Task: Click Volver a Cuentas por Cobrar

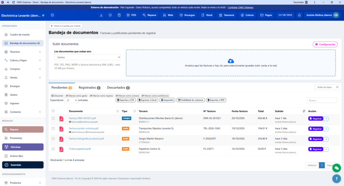Action: [66, 26]
